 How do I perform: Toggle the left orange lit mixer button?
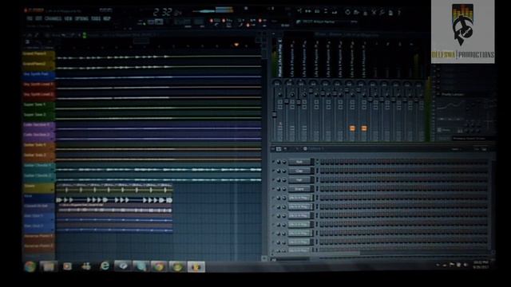pyautogui.click(x=352, y=128)
